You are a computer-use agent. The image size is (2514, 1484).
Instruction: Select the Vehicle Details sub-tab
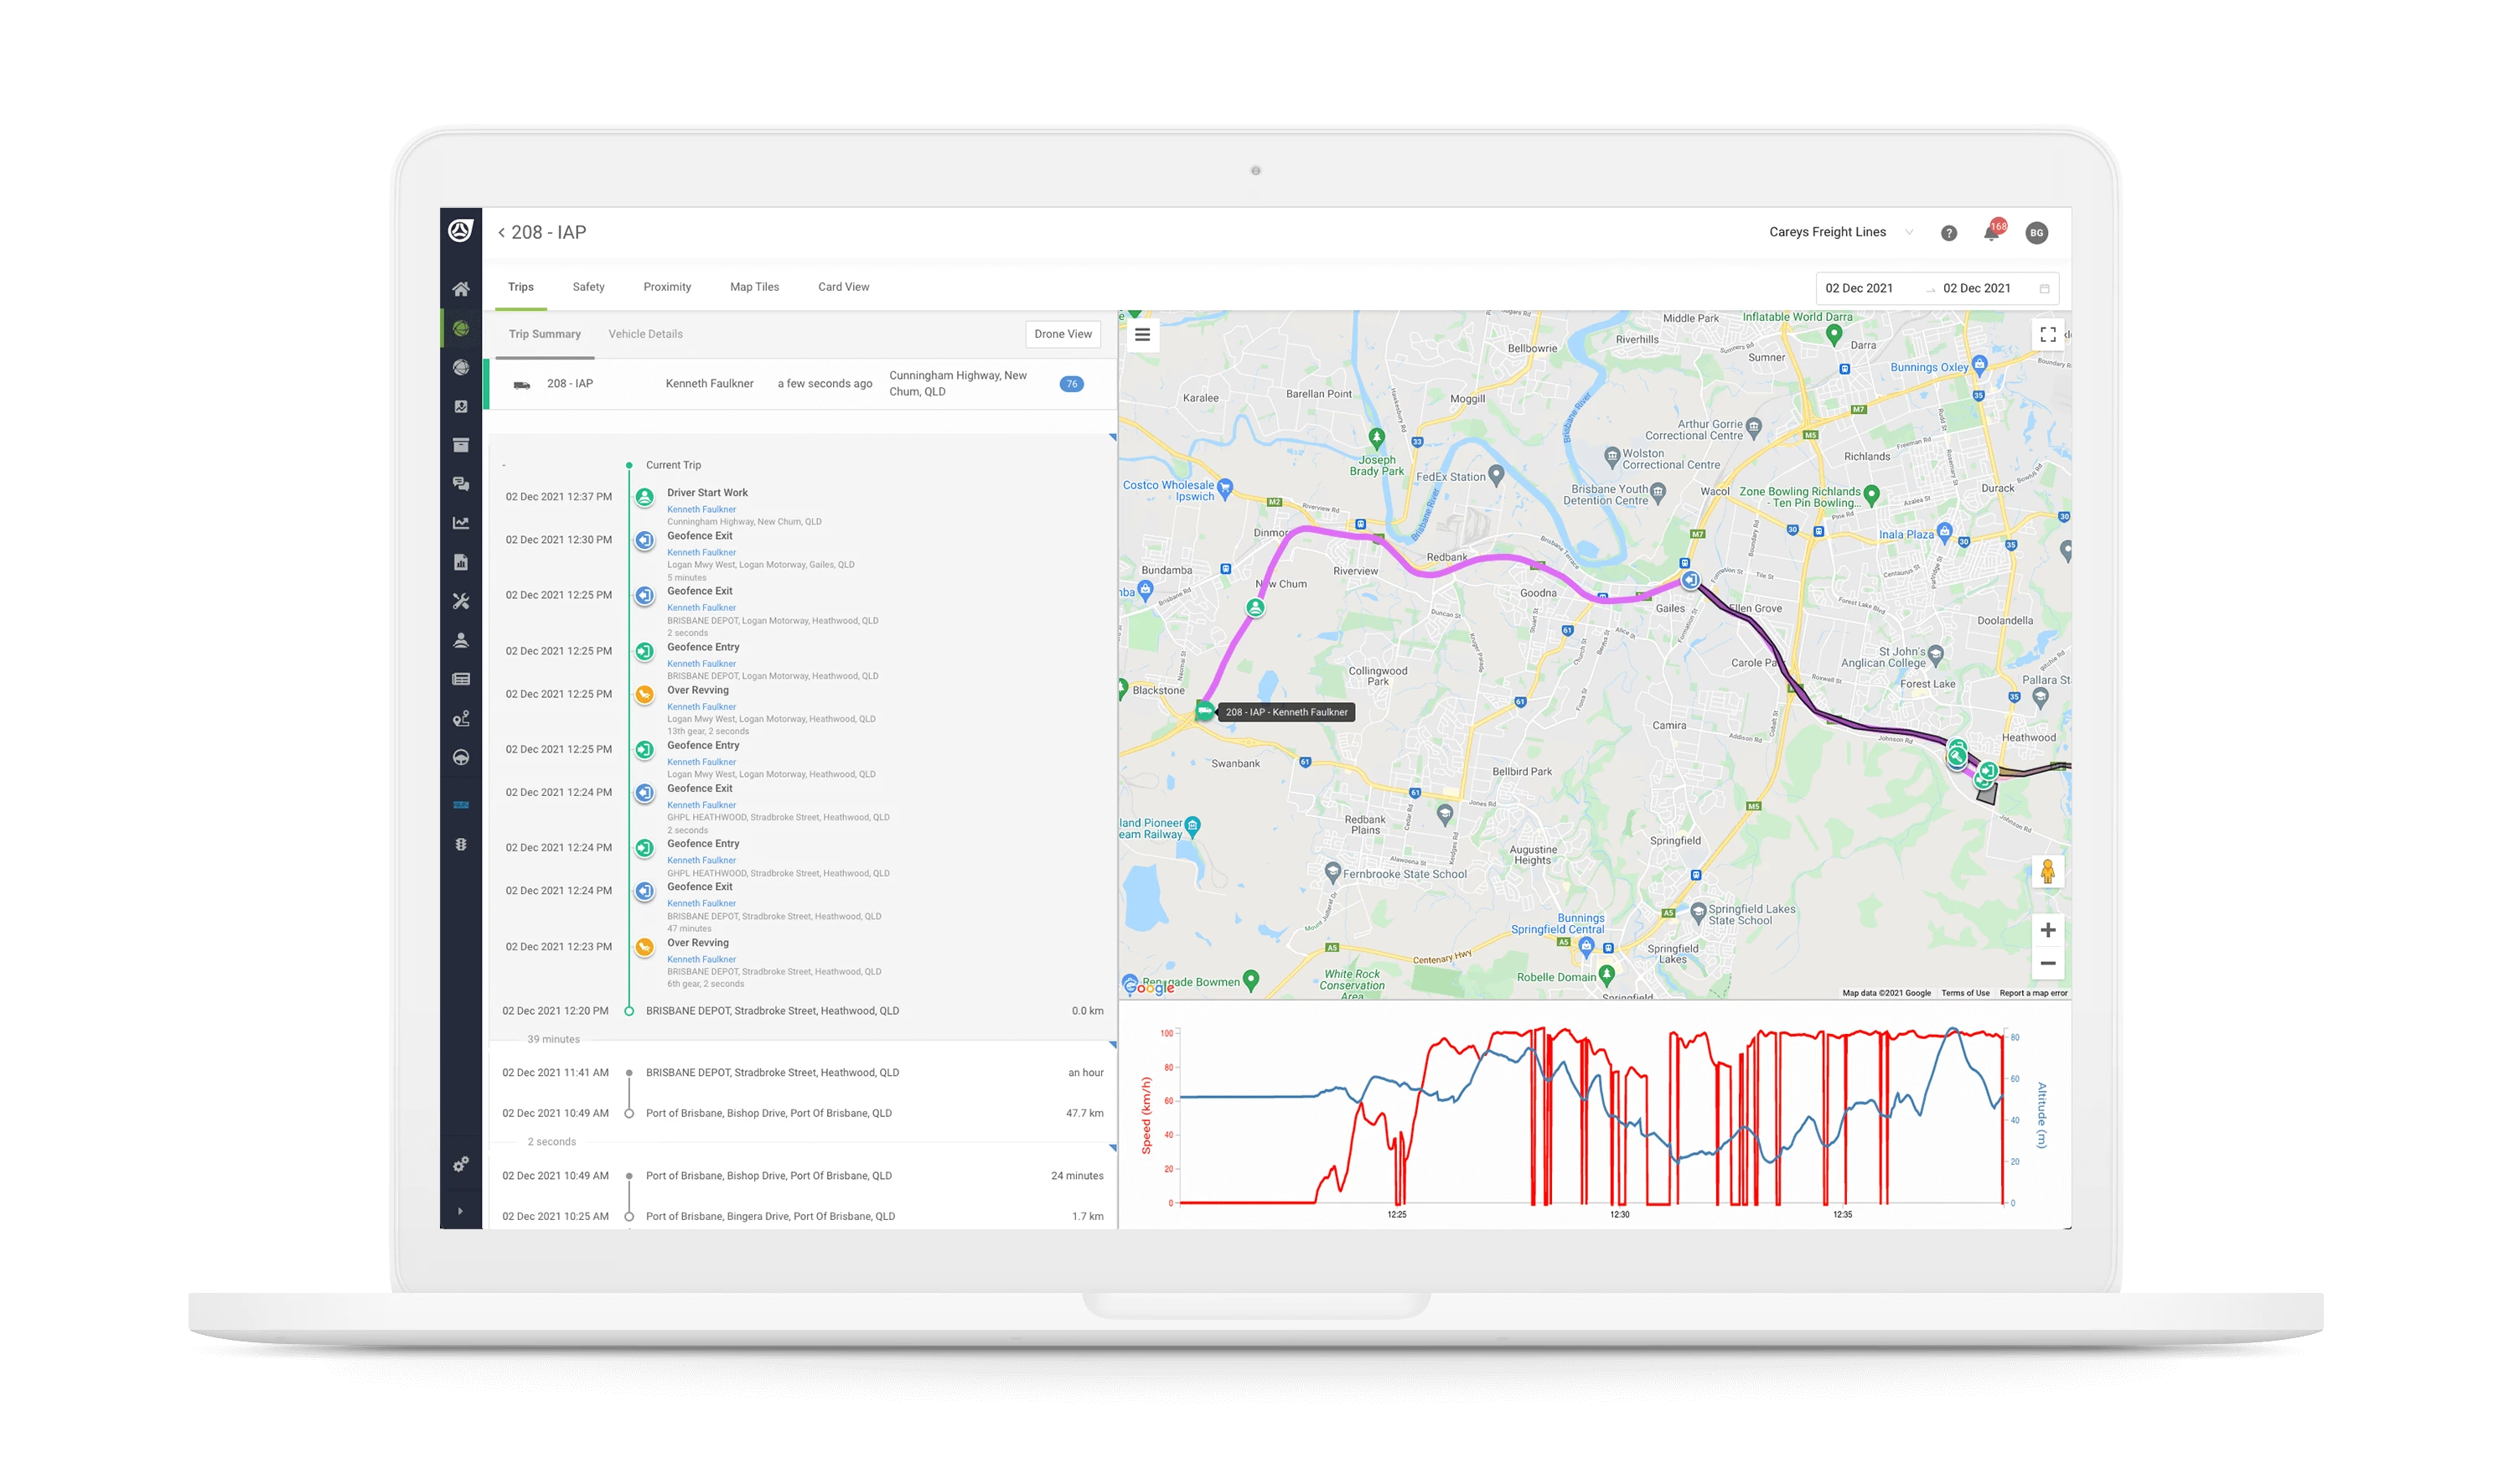645,334
